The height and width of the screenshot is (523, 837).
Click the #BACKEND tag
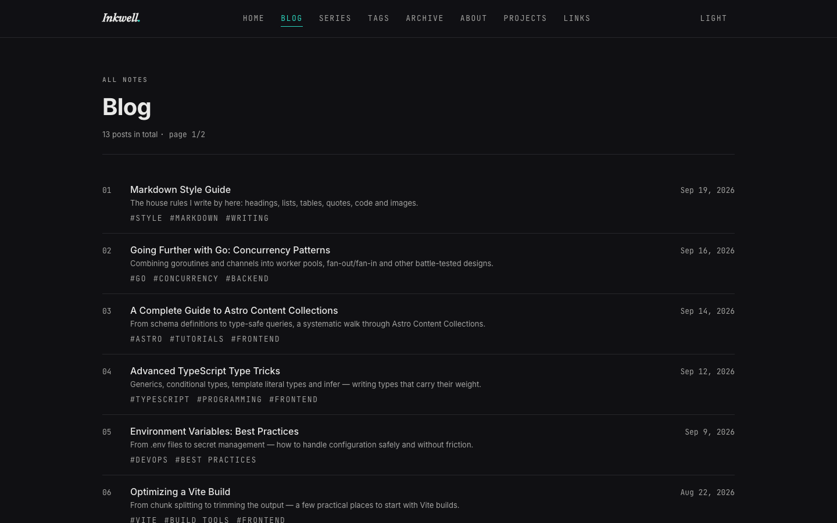click(x=248, y=279)
